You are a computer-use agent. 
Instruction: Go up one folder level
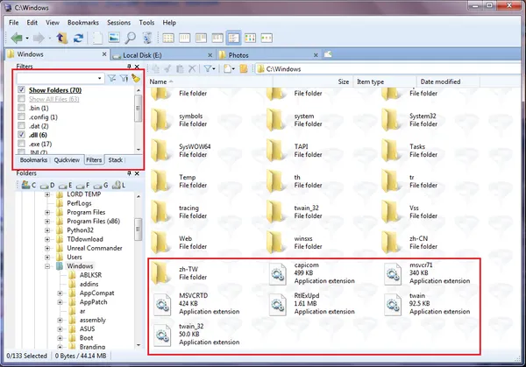coord(61,38)
